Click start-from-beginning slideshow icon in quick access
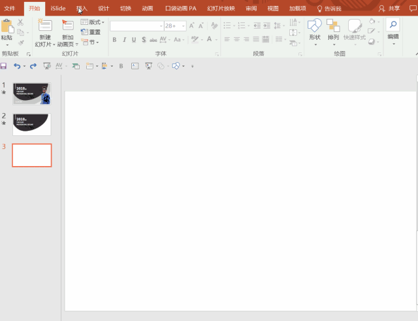Screen dimensions: 418x321 pos(47,66)
